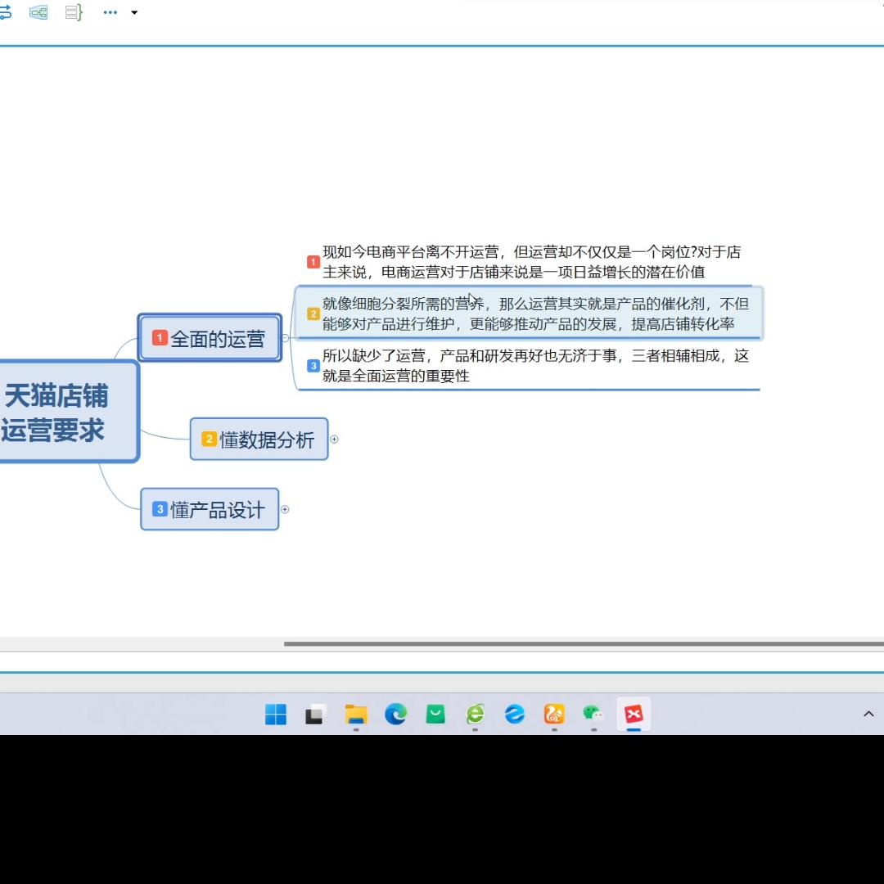The height and width of the screenshot is (884, 884).
Task: Open the toolbar dropdown arrow
Action: pos(134,12)
